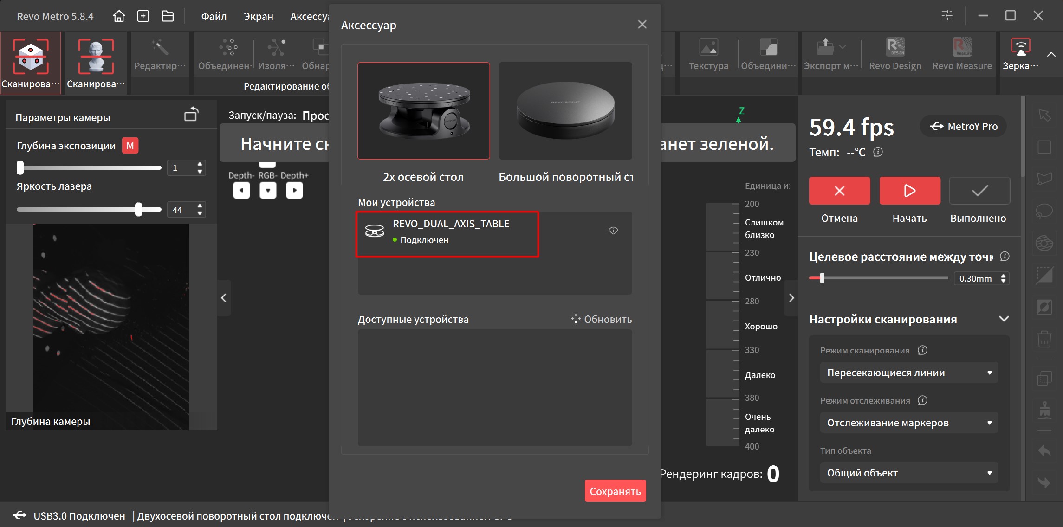1063x527 pixels.
Task: Select the Большой поворотный стол thumbnail
Action: tap(565, 111)
